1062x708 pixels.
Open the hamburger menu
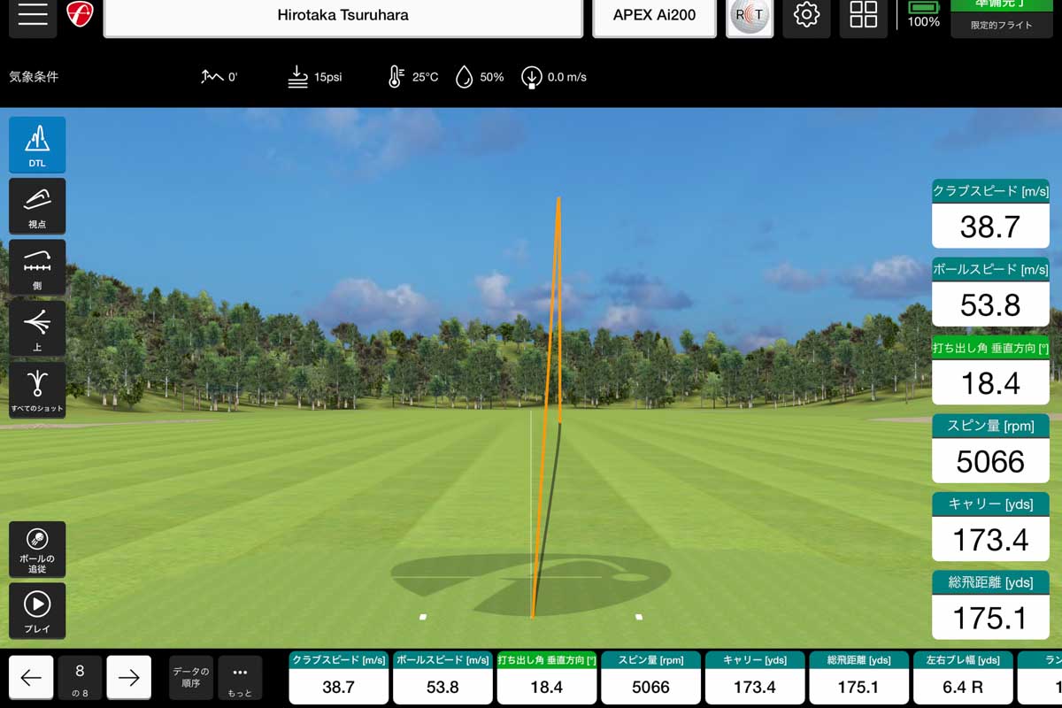[33, 17]
